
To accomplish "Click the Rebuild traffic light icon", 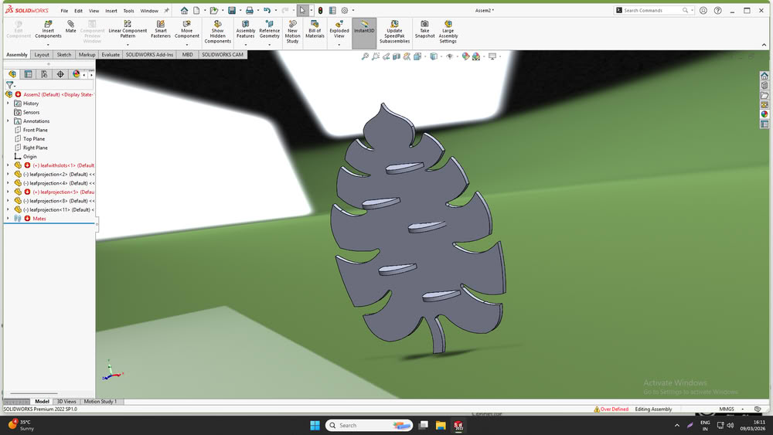I will click(321, 10).
